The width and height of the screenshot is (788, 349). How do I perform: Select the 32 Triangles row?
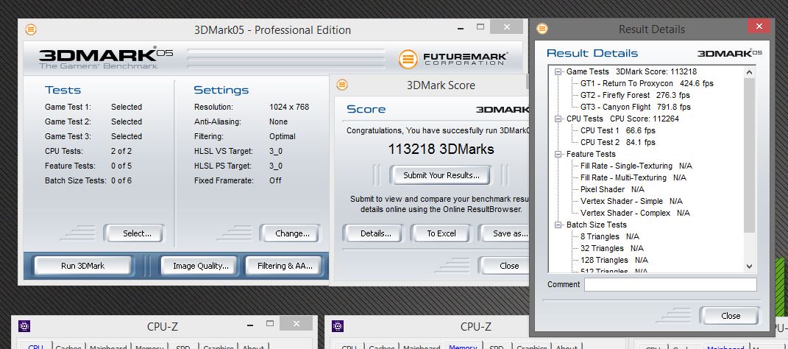coord(612,248)
